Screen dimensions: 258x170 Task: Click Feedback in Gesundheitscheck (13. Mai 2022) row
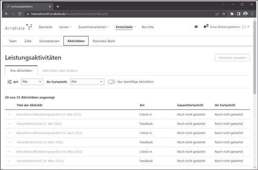146,124
